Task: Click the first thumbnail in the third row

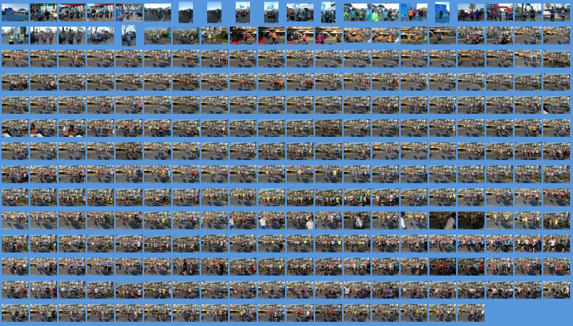Action: click(x=15, y=59)
